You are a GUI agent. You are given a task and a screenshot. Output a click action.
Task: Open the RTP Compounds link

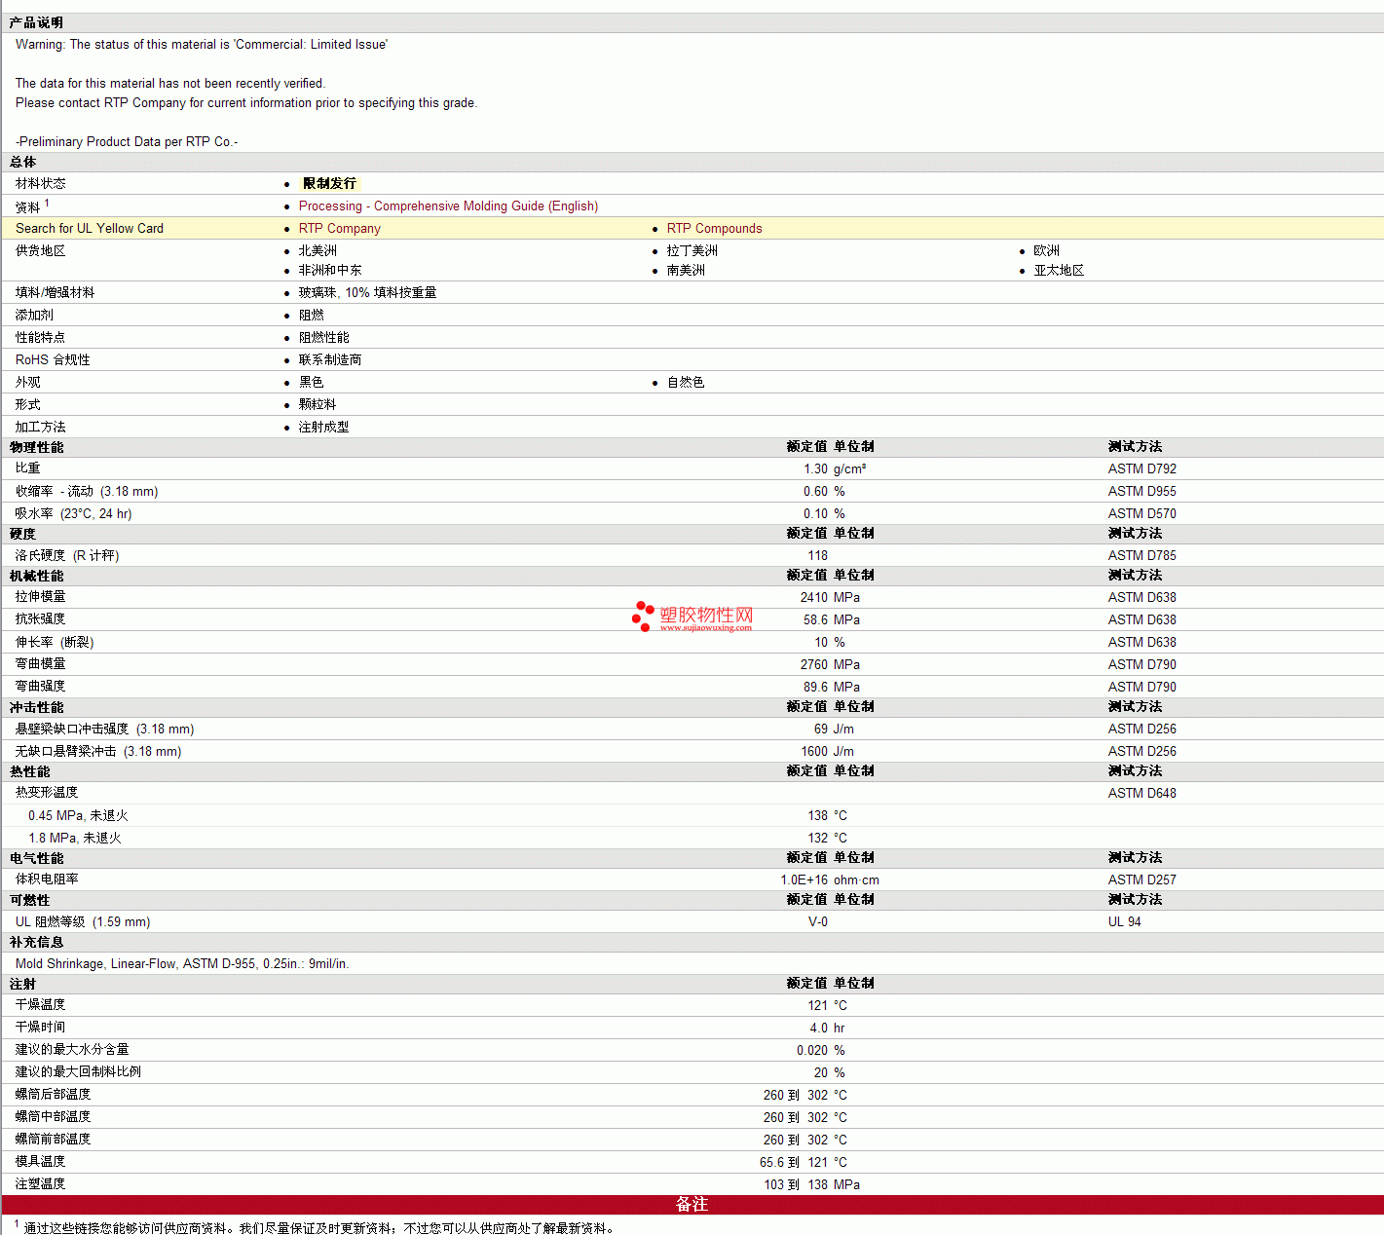point(714,229)
